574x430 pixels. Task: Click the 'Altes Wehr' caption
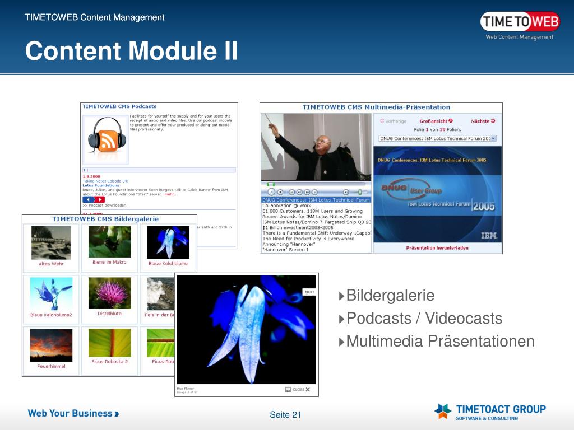51,264
